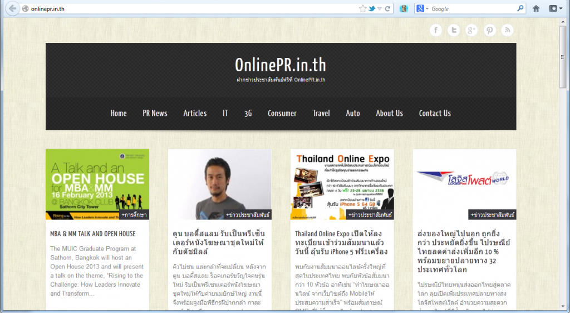The image size is (570, 313).
Task: Open the site's Twitter circle icon
Action: 454,30
